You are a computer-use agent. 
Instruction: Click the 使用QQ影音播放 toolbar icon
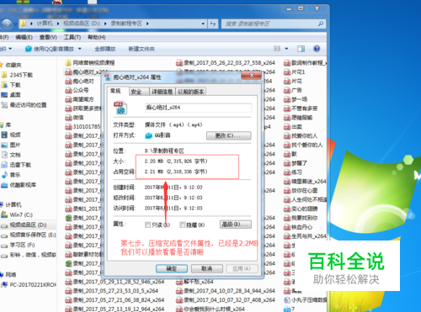coord(29,49)
